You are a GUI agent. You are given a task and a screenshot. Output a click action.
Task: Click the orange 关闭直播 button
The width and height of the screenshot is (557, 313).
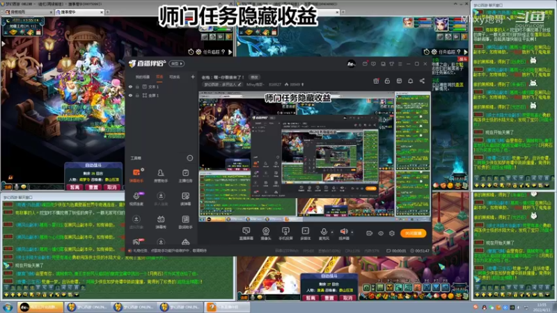(413, 233)
